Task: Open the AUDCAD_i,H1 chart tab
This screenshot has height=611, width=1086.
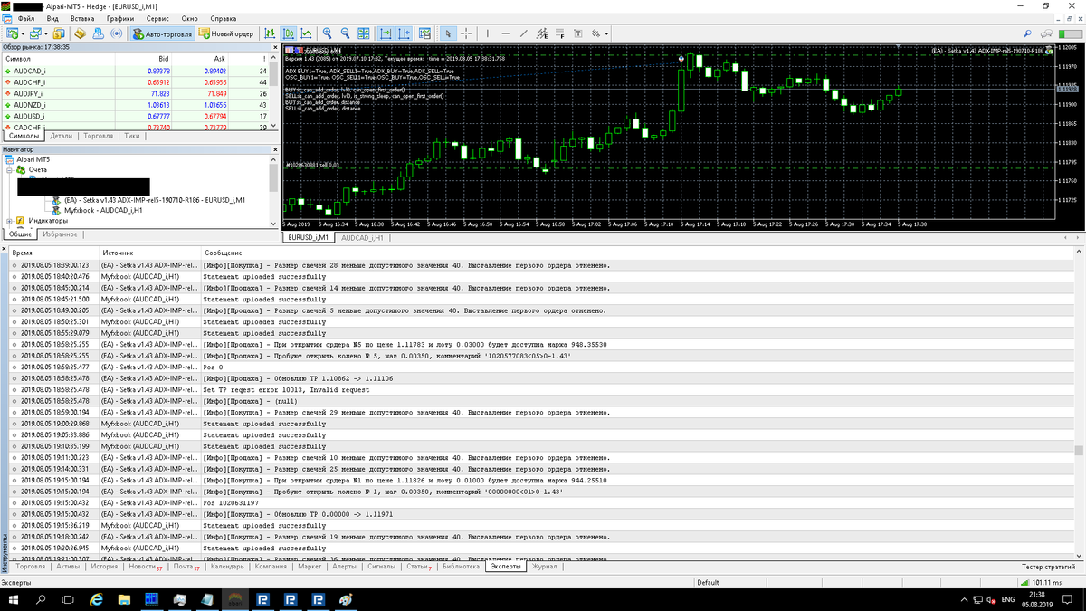Action: pyautogui.click(x=363, y=237)
